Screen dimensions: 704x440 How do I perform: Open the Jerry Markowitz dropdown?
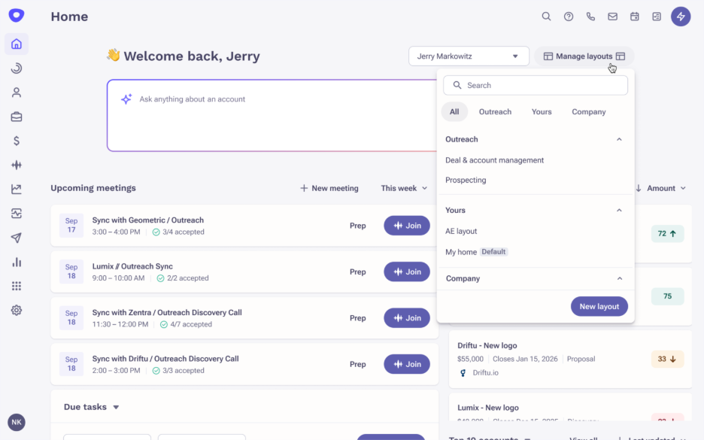click(x=469, y=56)
